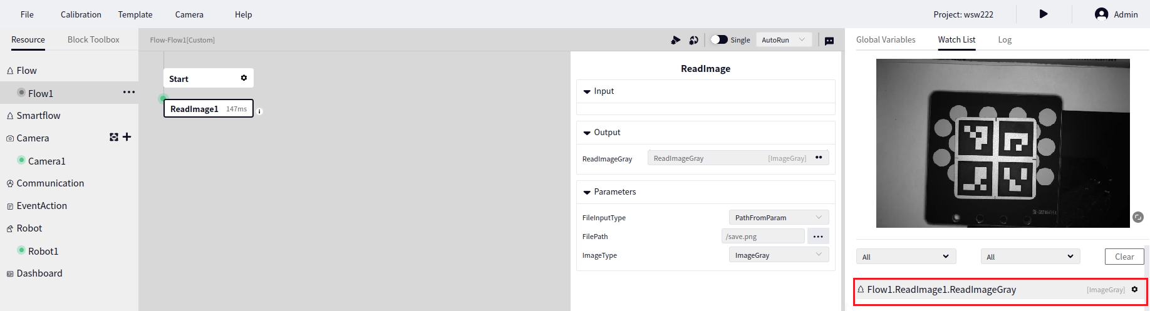
Task: Open the AutoRun dropdown
Action: 784,39
